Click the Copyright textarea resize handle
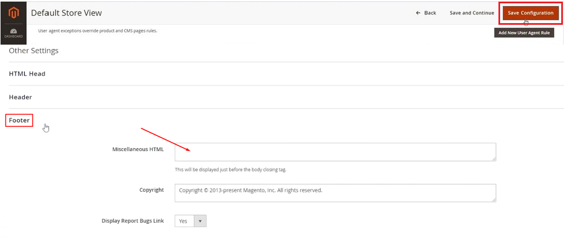The width and height of the screenshot is (564, 238). click(x=493, y=199)
